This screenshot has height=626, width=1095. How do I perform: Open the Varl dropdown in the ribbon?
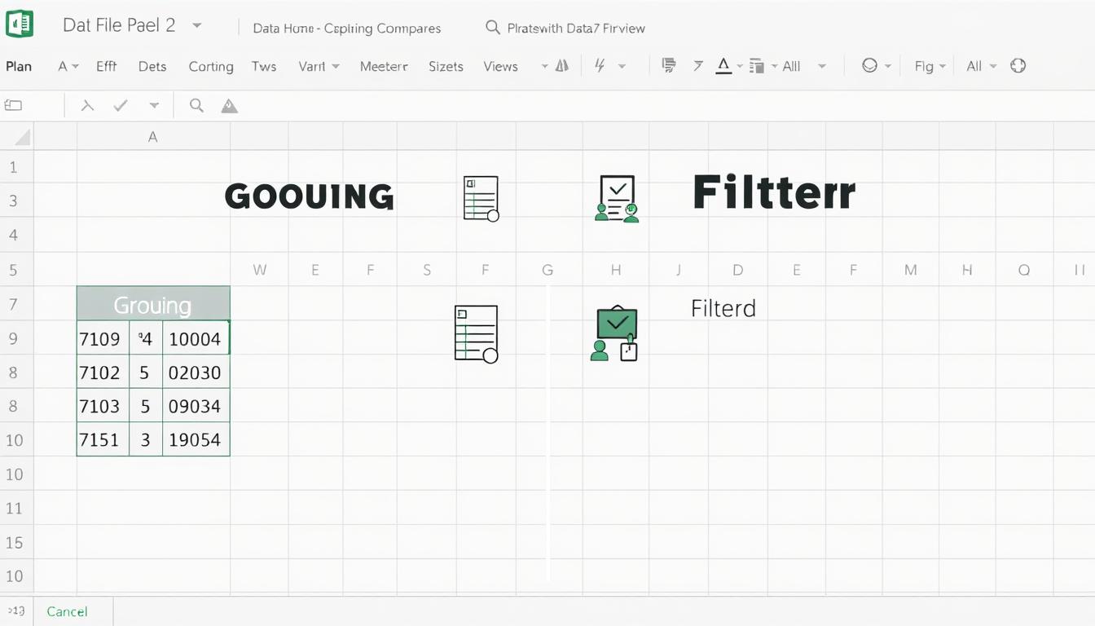pyautogui.click(x=319, y=66)
